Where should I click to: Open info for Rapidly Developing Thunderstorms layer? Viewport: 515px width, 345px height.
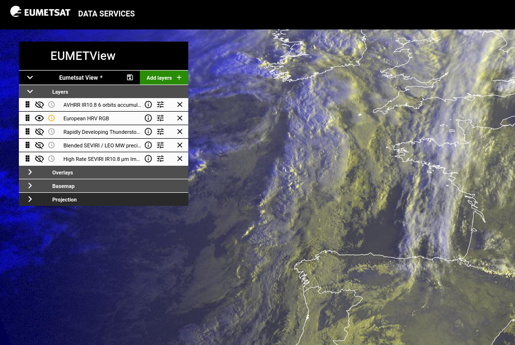[x=149, y=131]
